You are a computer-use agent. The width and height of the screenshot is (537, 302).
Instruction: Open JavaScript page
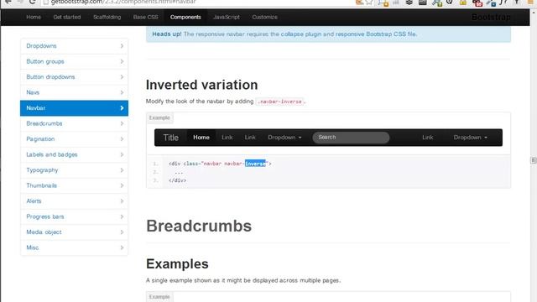(x=227, y=17)
